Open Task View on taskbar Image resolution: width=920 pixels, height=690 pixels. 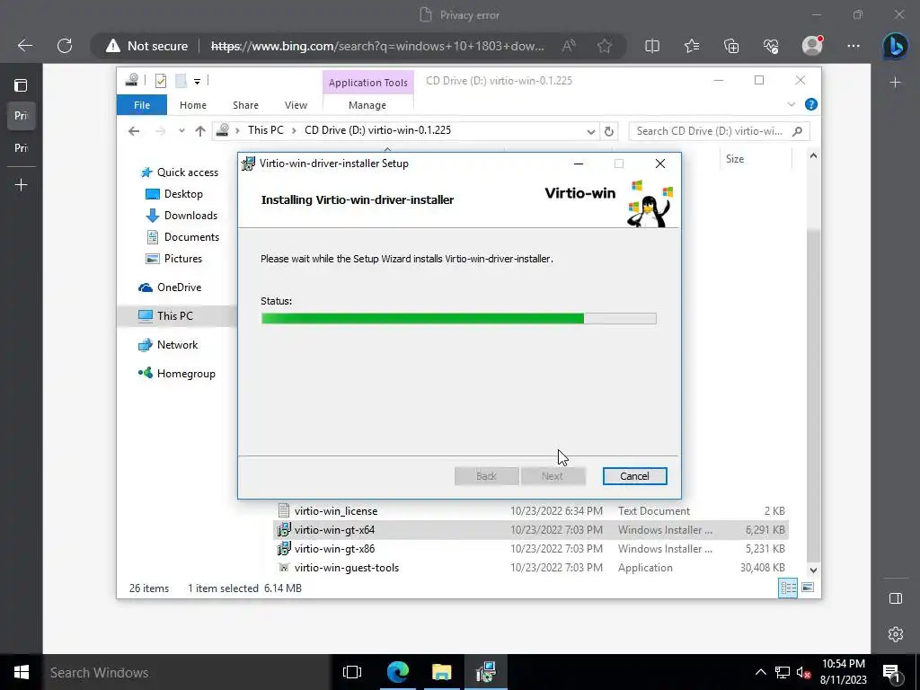pyautogui.click(x=352, y=672)
